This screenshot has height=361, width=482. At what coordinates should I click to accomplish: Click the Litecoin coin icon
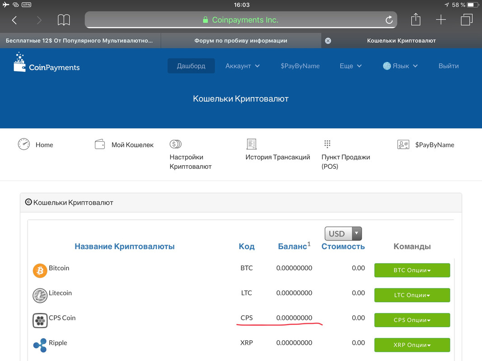click(x=40, y=296)
